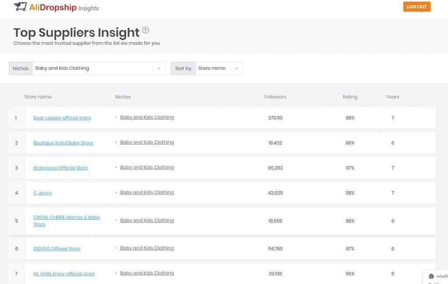
Task: Click the Followers column header
Action: tap(275, 97)
